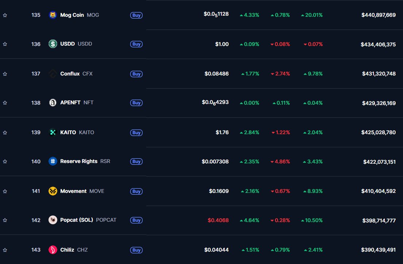Screen dimensions: 403x264
Task: Click the Popcat cat logo icon
Action: pyautogui.click(x=53, y=220)
